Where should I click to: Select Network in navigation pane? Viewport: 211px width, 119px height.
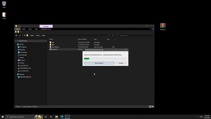tap(22, 74)
